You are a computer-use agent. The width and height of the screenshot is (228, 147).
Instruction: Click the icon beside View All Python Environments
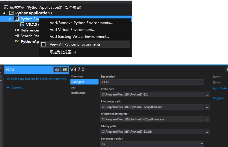tap(43, 44)
